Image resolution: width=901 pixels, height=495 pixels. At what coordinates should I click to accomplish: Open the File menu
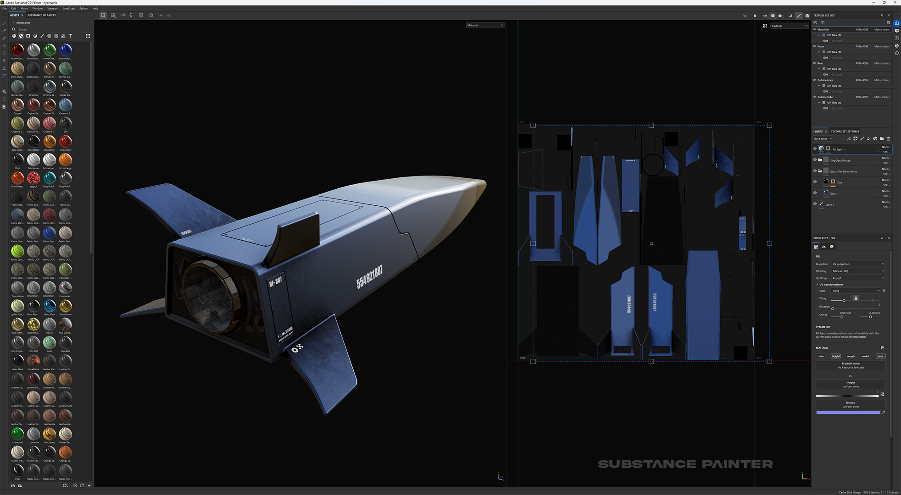4,8
